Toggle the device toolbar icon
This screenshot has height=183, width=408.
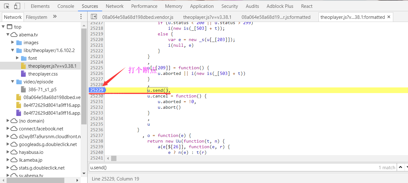click(17, 6)
